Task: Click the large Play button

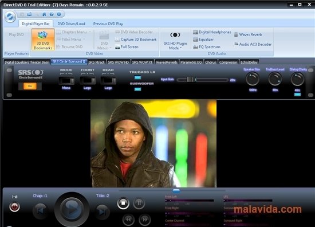Action: tap(72, 210)
